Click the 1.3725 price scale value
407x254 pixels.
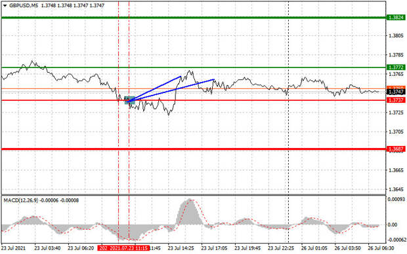(x=396, y=113)
